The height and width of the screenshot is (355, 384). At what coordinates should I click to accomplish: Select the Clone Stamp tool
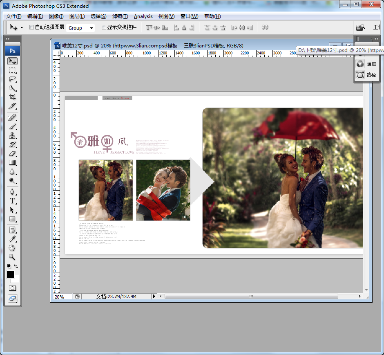12,136
